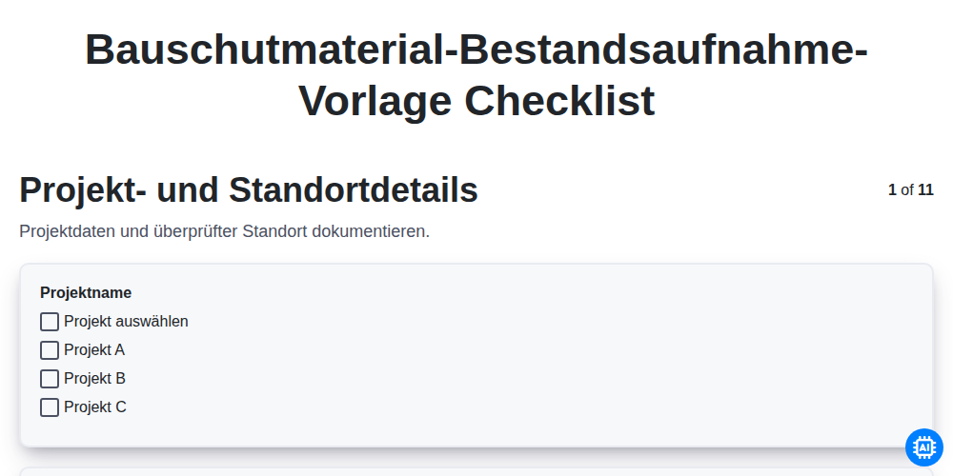Viewport: 953px width, 476px height.
Task: Select the 'Projekt- und Standortdetails' section heading
Action: pos(249,190)
